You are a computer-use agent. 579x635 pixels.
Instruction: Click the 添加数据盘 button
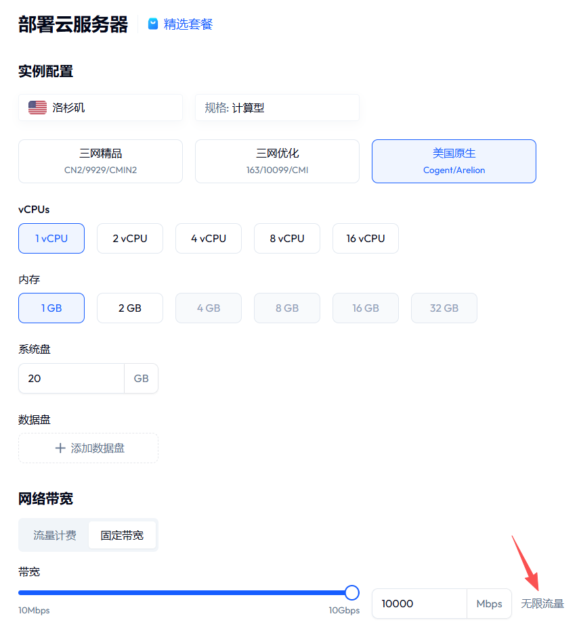[x=89, y=448]
